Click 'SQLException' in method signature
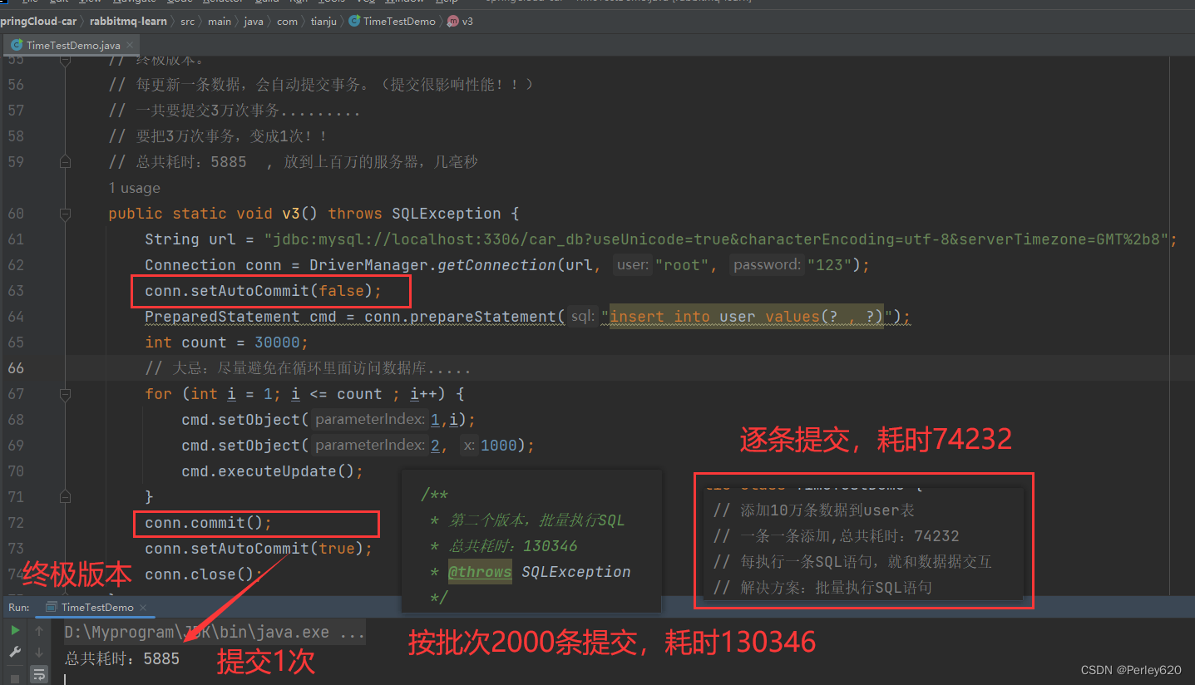 coord(447,214)
